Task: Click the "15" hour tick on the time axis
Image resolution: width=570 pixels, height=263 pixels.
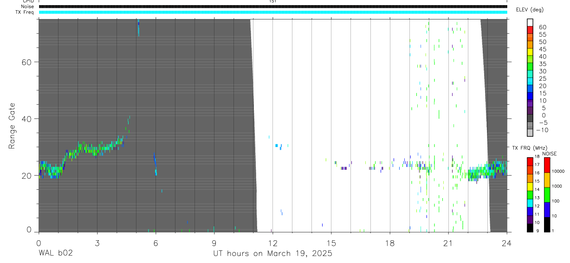Action: tap(331, 243)
